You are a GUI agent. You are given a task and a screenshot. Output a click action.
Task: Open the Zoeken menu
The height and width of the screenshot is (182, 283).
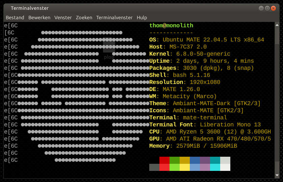(84, 18)
